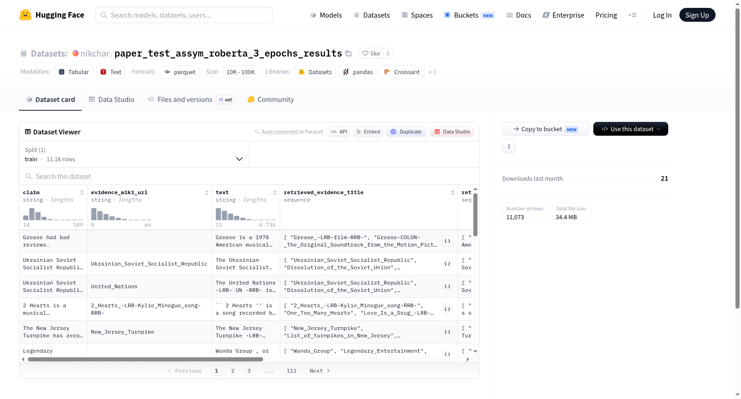Open Buckets in the top nav
This screenshot has width=741, height=399.
pos(469,15)
